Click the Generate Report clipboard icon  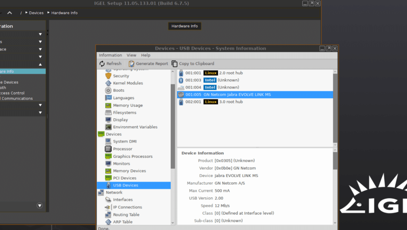click(131, 63)
